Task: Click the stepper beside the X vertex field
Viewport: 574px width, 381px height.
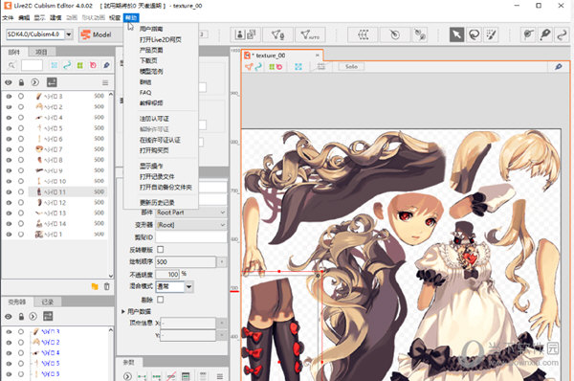Action: pos(222,324)
